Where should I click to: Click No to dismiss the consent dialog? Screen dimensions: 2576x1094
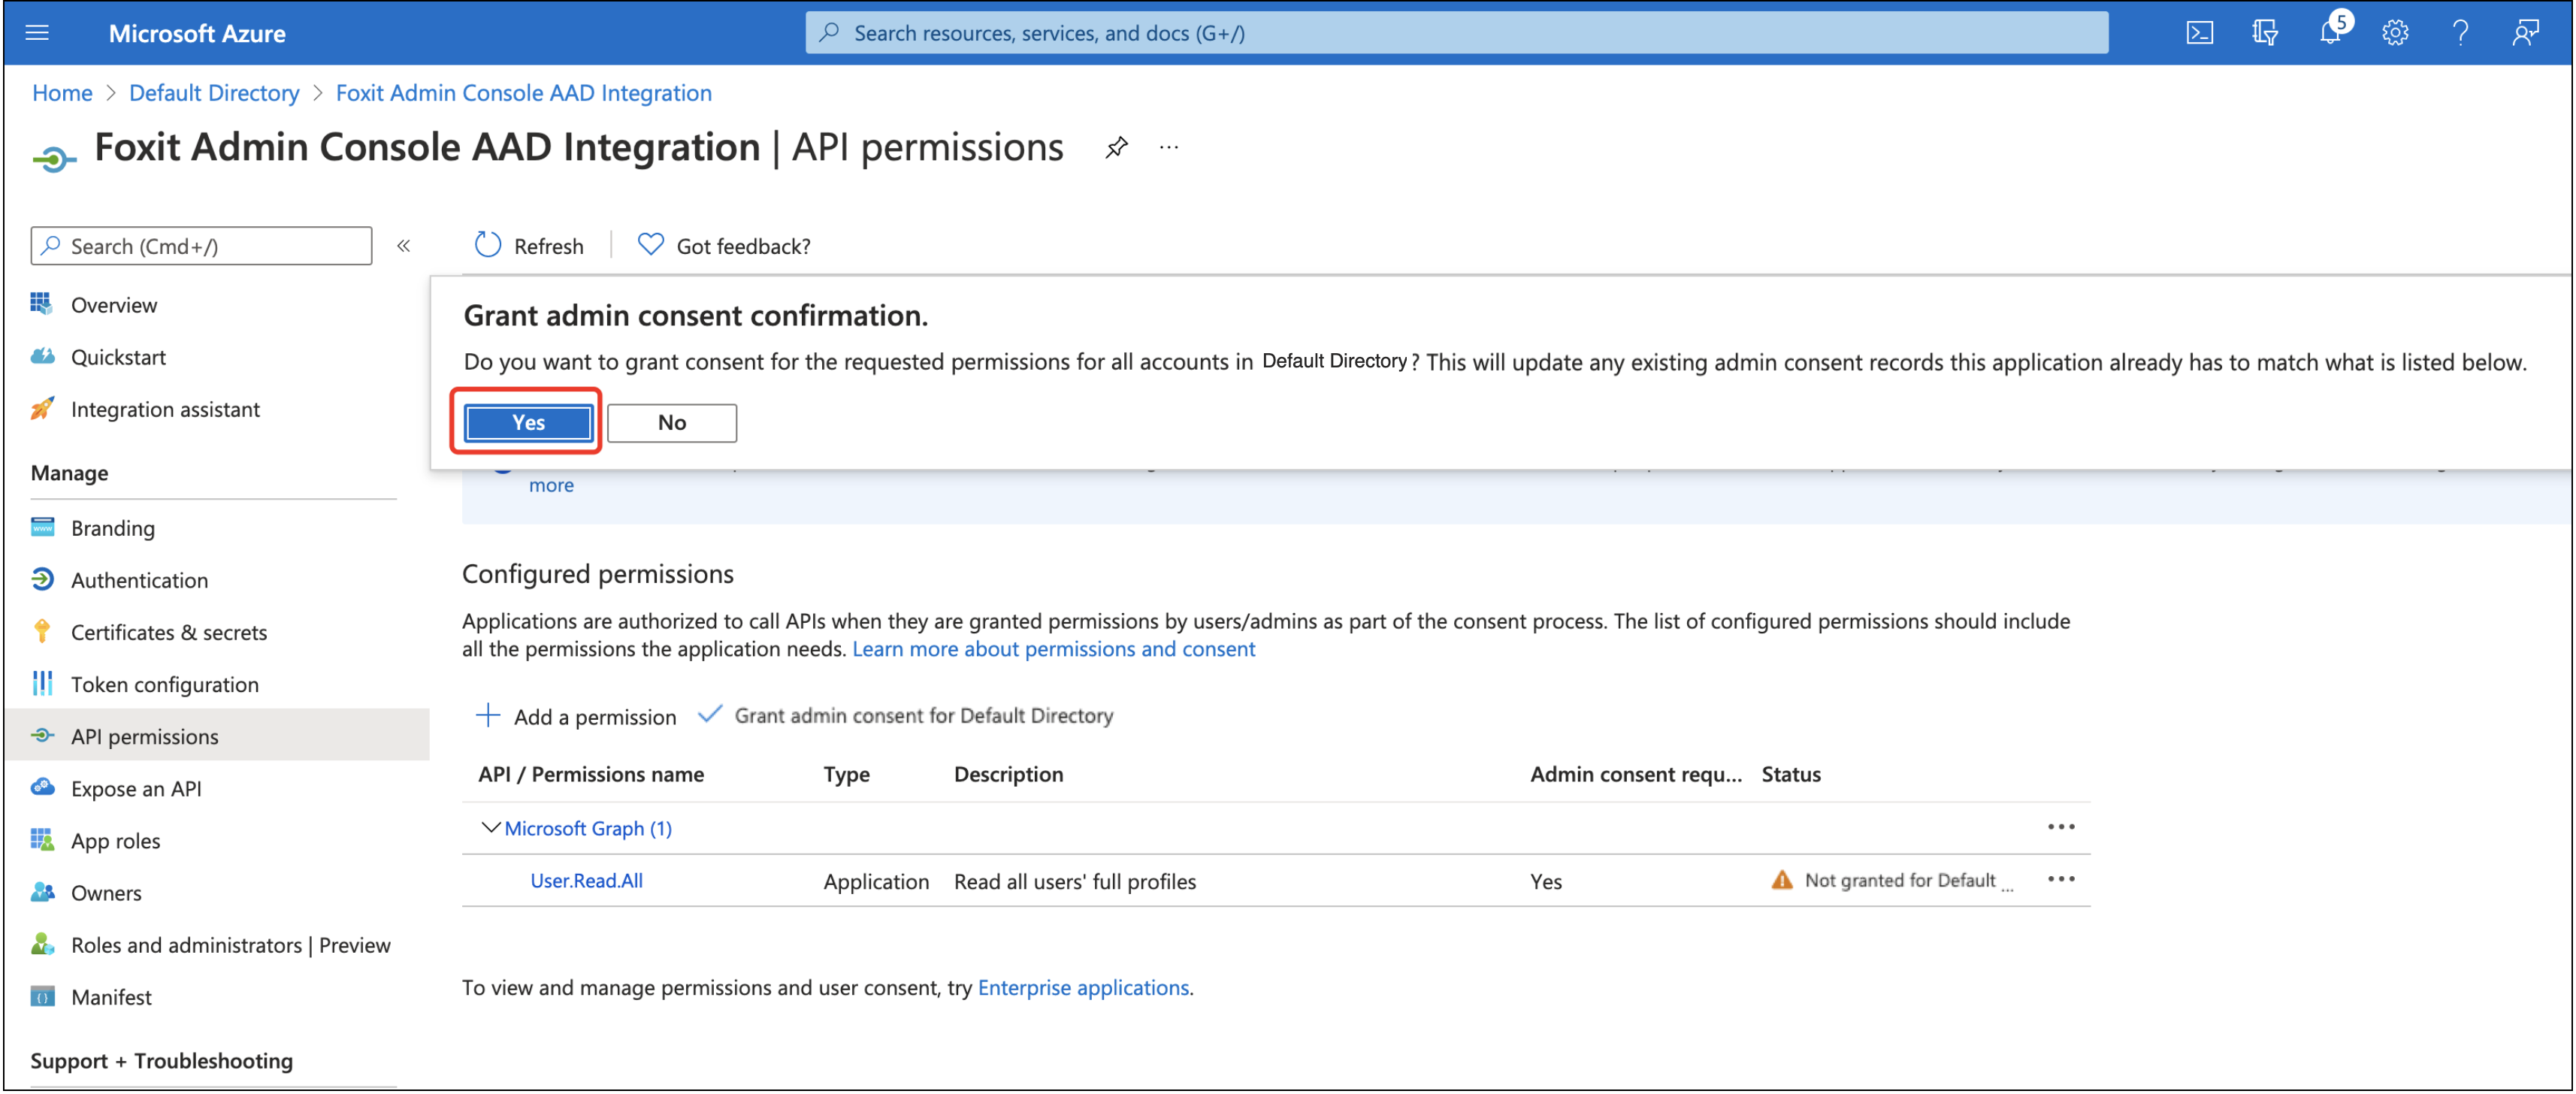coord(671,422)
